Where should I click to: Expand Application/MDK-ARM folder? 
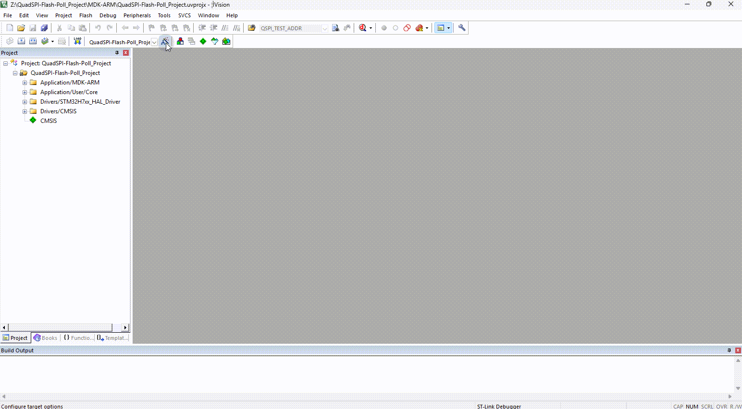[x=25, y=83]
